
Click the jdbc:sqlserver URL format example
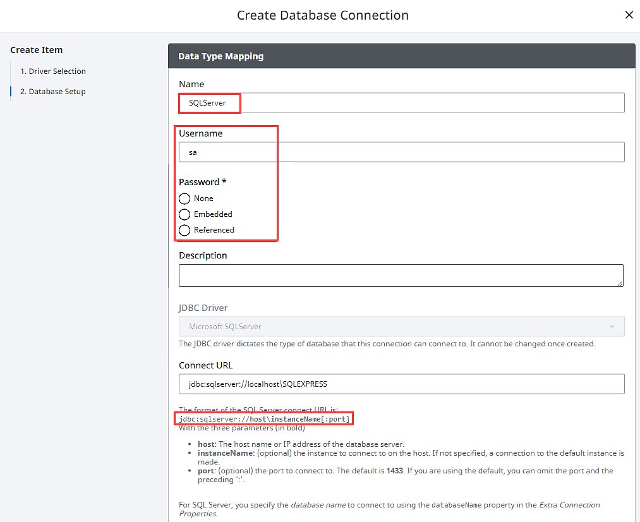[x=264, y=419]
